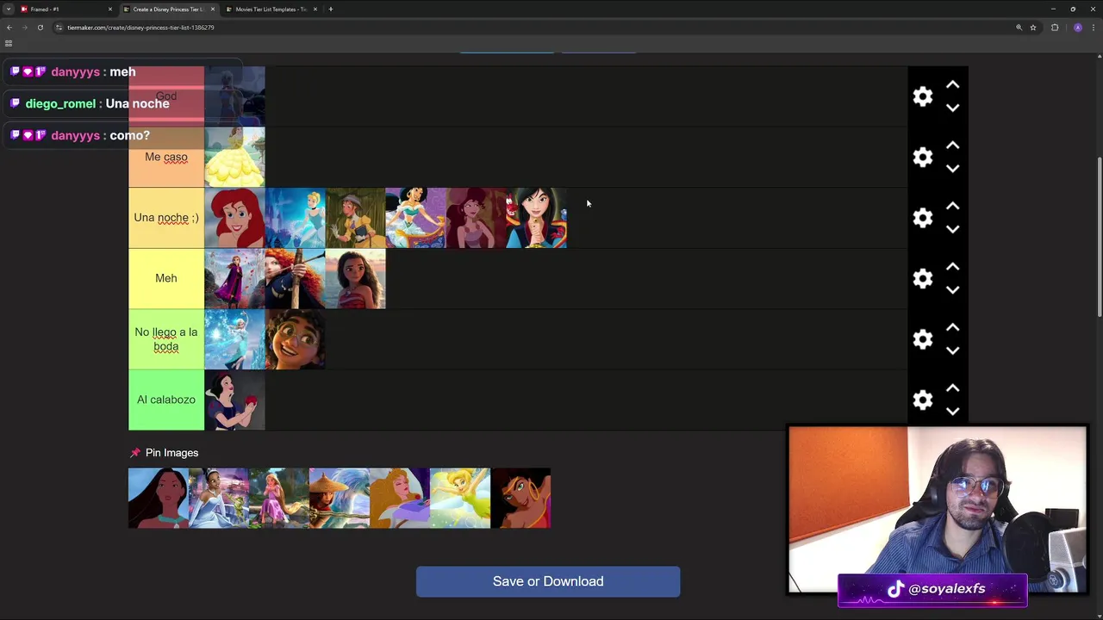The image size is (1103, 620).
Task: Open the Chrome three-dot menu
Action: click(x=1094, y=28)
